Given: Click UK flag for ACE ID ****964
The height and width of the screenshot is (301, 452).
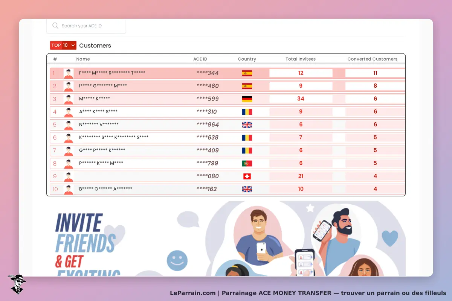Looking at the screenshot, I should tap(247, 125).
